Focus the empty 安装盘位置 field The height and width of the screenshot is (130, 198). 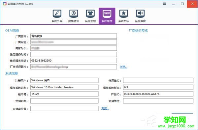64,109
